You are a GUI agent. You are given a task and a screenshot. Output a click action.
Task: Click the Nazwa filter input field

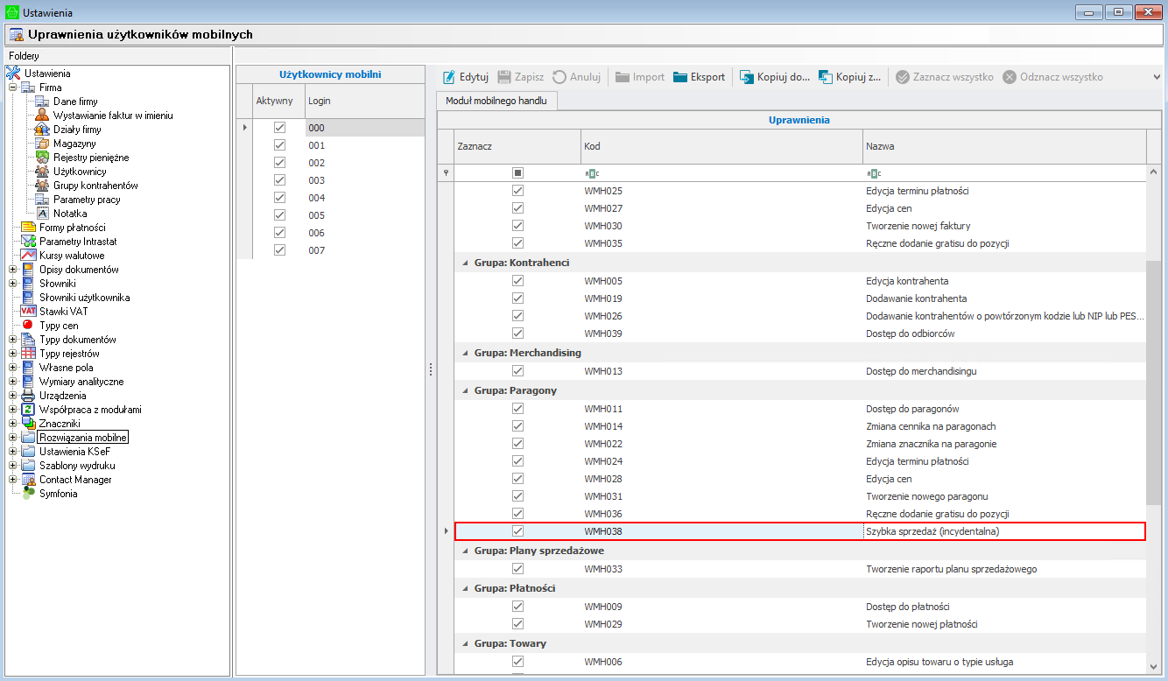(1004, 173)
